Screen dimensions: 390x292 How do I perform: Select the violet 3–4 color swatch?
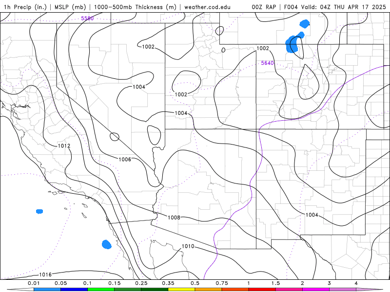(343, 290)
